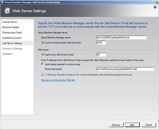
Task: Click the 'TCP port for communication with the server' label
Action: pos(61,43)
